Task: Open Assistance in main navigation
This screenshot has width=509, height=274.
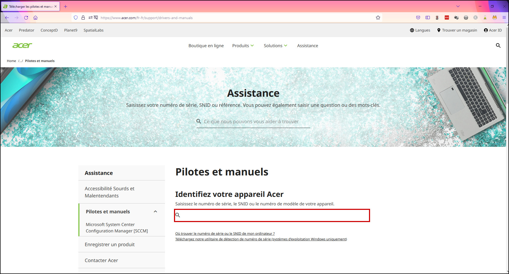Action: point(308,46)
